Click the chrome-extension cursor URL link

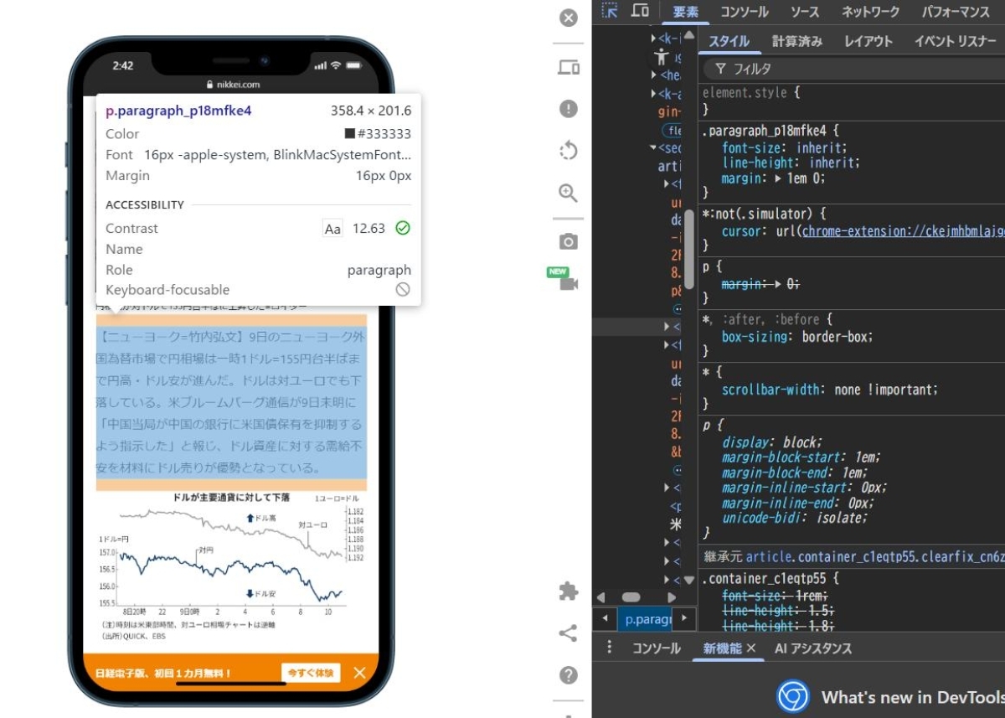point(903,231)
